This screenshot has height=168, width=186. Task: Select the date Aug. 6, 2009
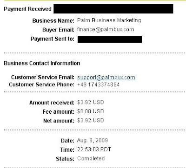click(x=93, y=140)
